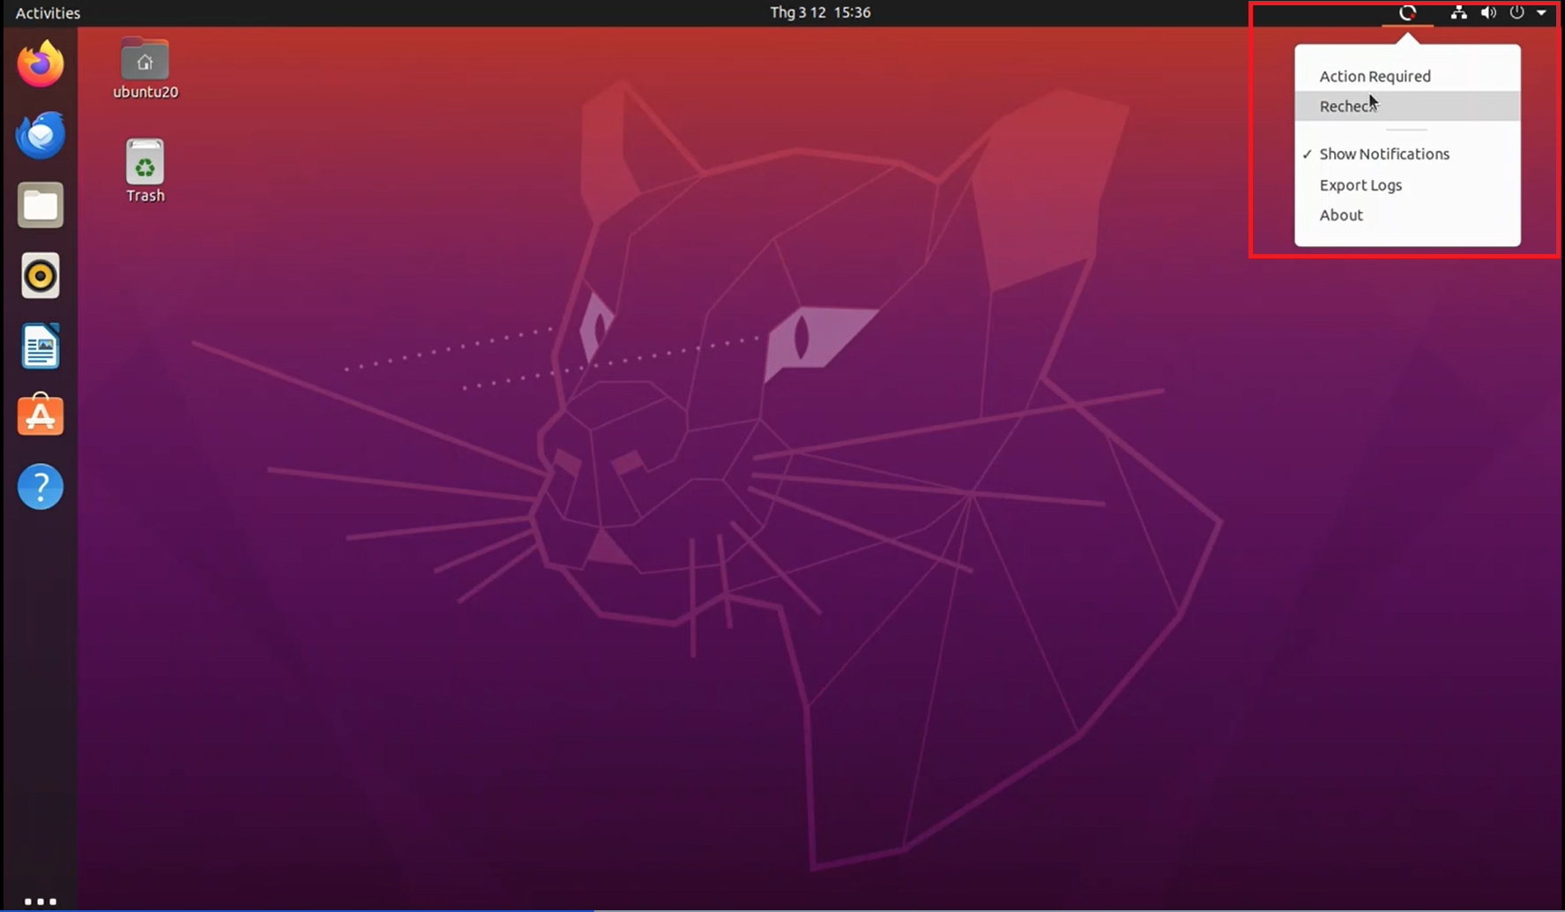Screen dimensions: 1565x912
Task: Select the ubuntu20 home folder desktop icon
Action: point(145,69)
